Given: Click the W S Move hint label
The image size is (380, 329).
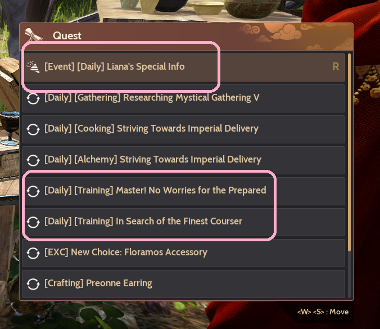Looking at the screenshot, I should 323,312.
